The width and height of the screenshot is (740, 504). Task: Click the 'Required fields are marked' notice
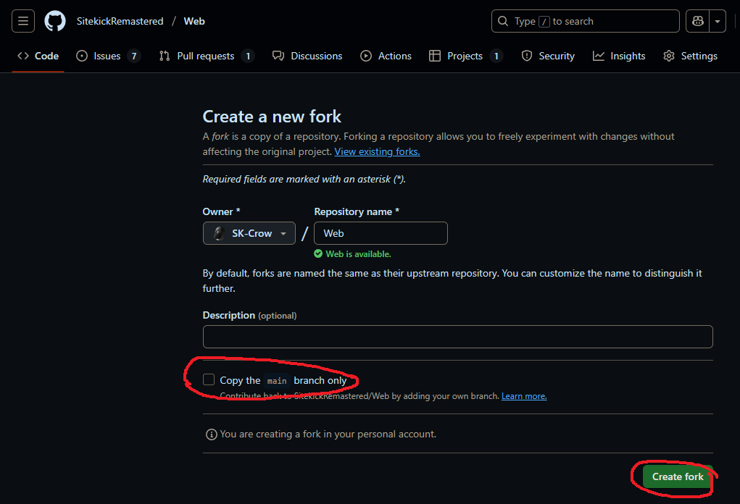point(304,179)
